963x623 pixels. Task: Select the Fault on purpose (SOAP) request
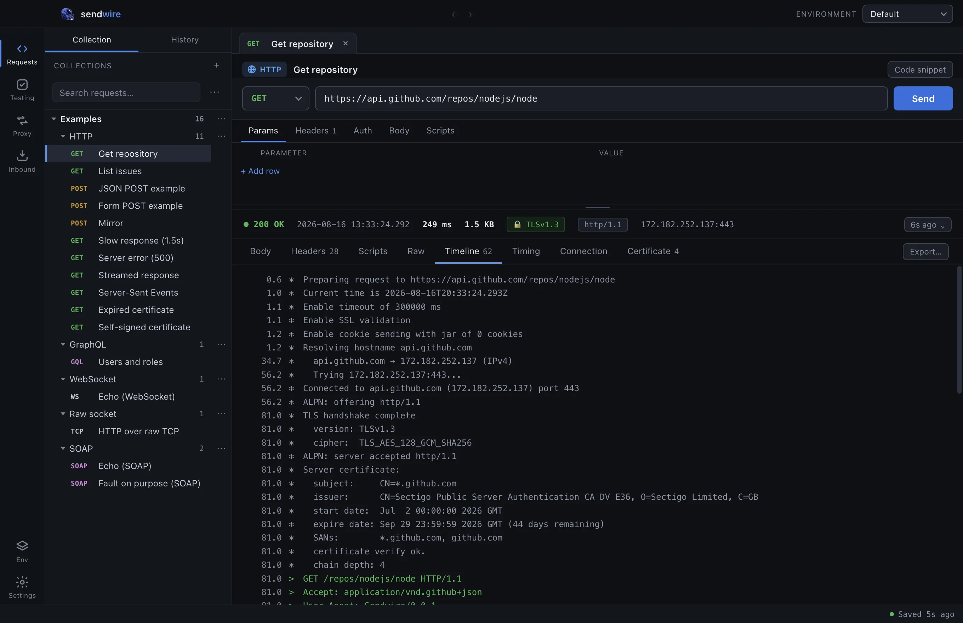coord(128,484)
